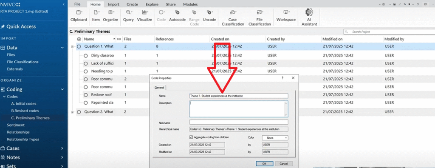
Task: Open the Case Classification ribbon menu
Action: (x=232, y=18)
